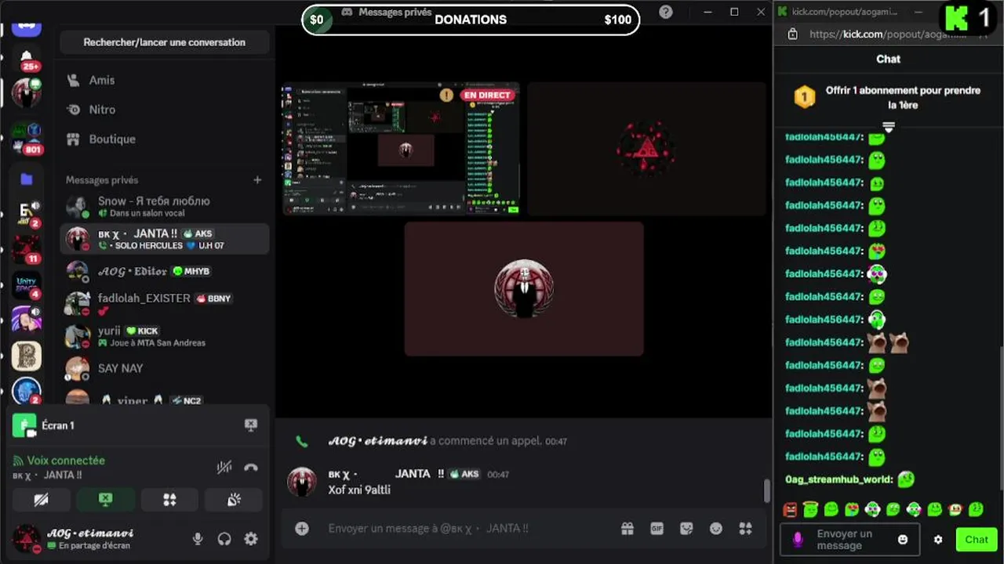Open the apps icon in message bar

(x=745, y=529)
